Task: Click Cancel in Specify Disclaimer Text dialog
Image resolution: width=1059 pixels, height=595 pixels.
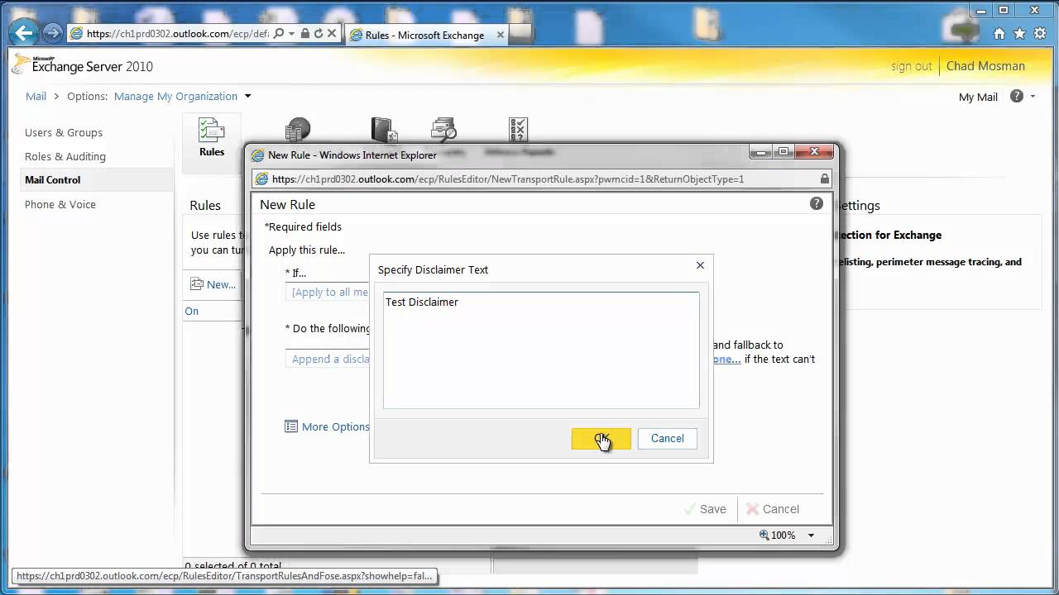Action: coord(667,439)
